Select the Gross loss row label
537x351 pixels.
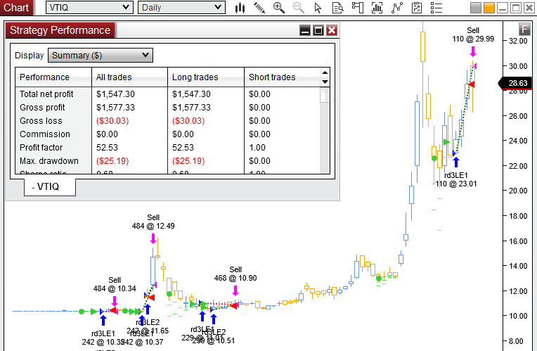[x=41, y=121]
